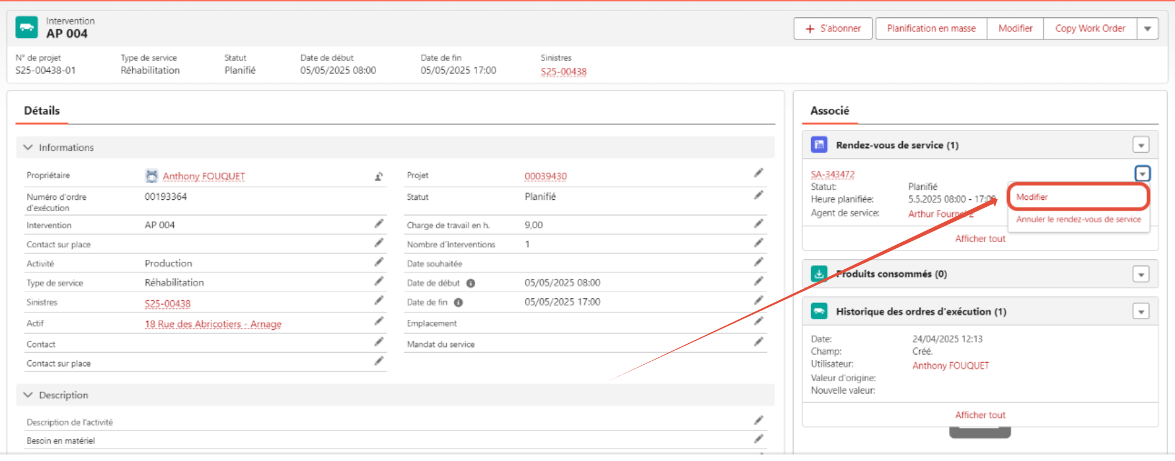The image size is (1175, 461).
Task: Click the S'abonner button
Action: tap(833, 29)
